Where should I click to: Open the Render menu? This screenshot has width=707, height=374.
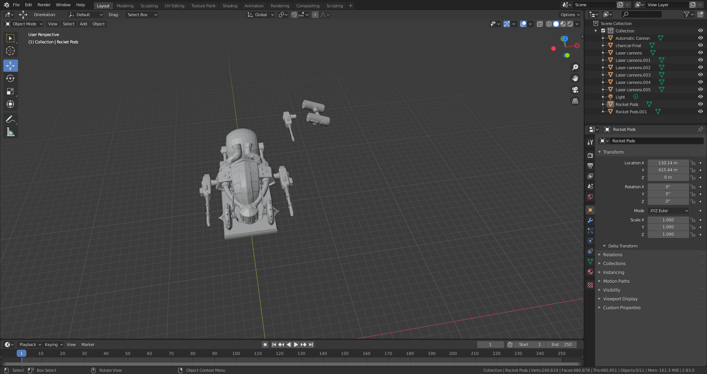[x=44, y=5]
